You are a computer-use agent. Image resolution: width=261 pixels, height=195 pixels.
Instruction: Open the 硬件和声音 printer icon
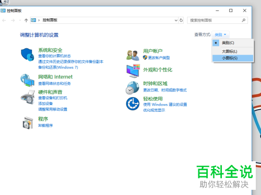(x=28, y=97)
